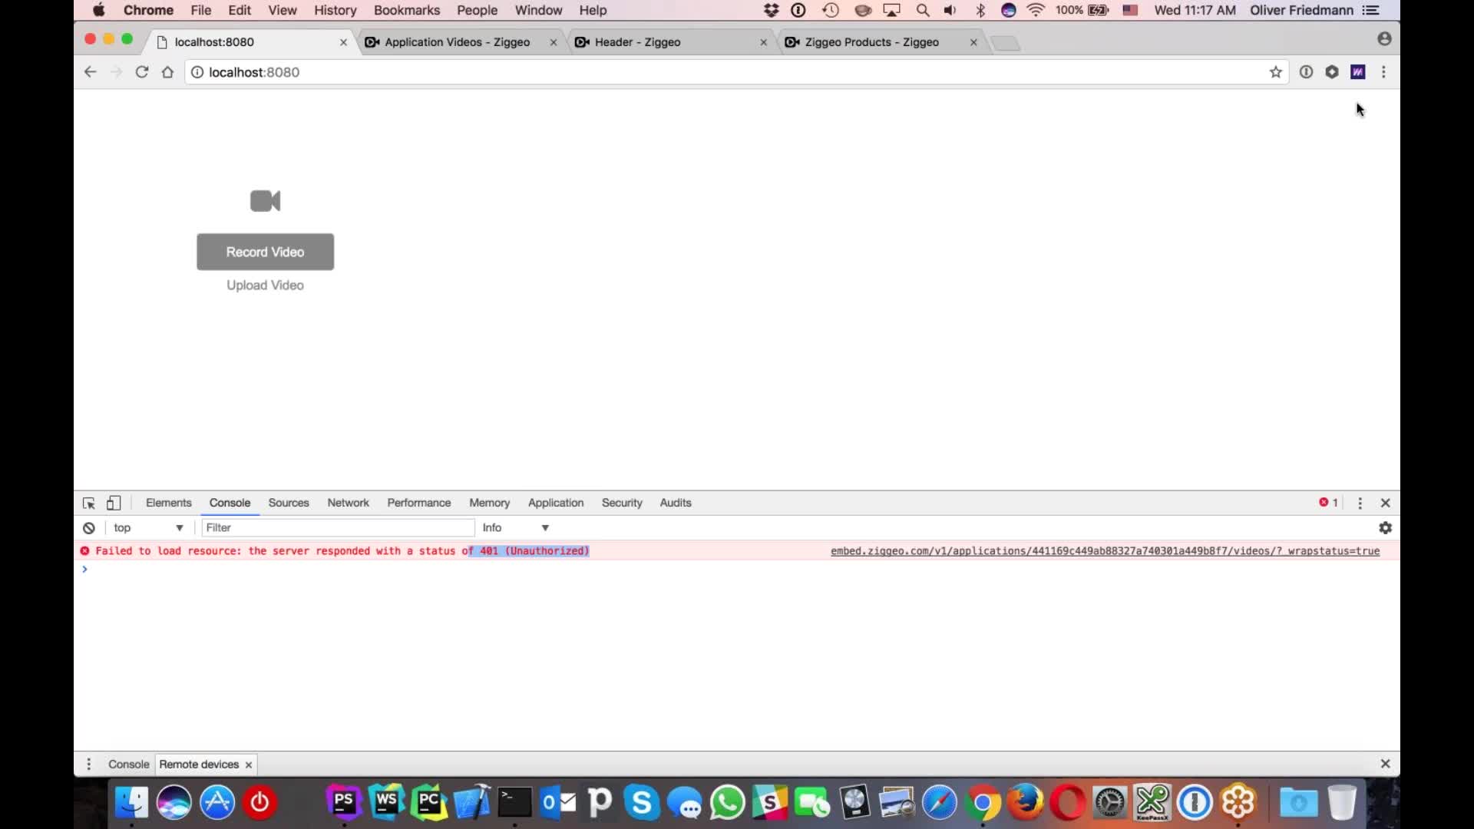The height and width of the screenshot is (829, 1474).
Task: Open the Chrome main menu dots
Action: point(1383,72)
